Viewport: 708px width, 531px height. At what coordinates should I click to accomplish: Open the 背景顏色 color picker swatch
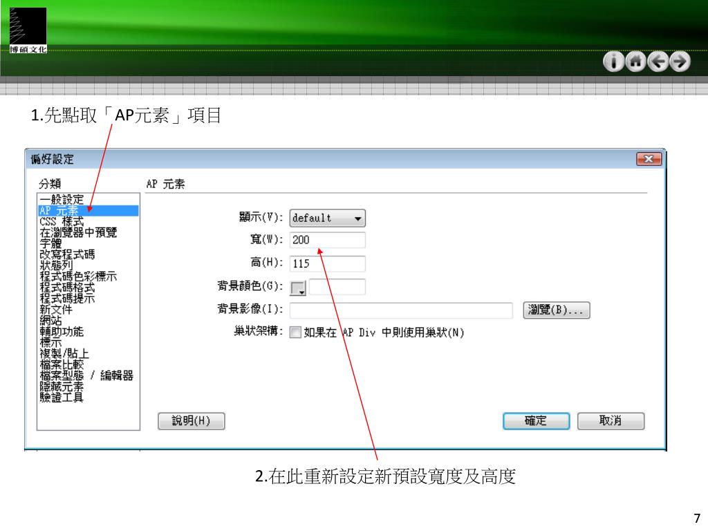(297, 288)
